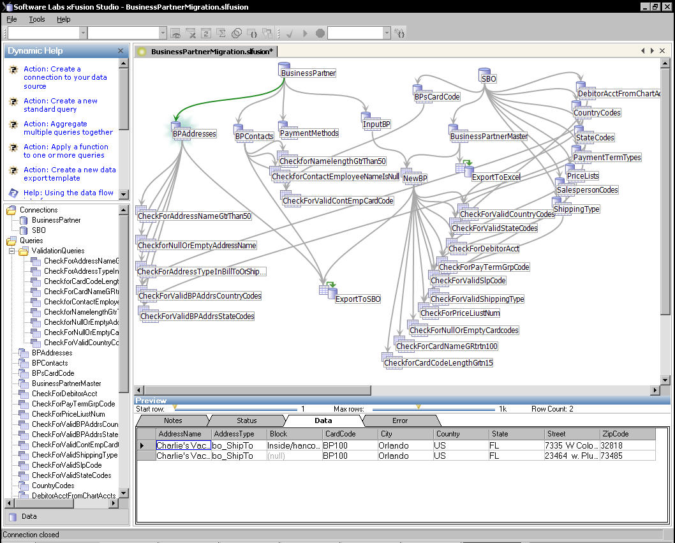Click the aggregate sigma toolbar icon

[x=221, y=33]
